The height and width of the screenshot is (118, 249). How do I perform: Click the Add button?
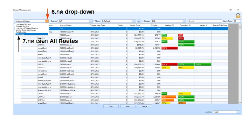[128, 106]
